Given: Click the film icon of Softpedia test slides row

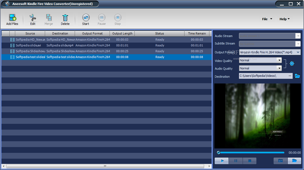Looking at the screenshot, I should pyautogui.click(x=12, y=57).
